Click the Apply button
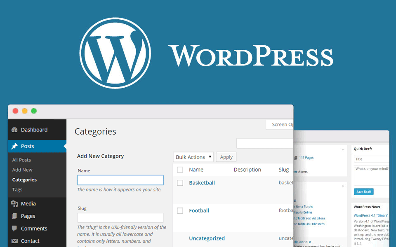The height and width of the screenshot is (247, 396). coord(226,157)
